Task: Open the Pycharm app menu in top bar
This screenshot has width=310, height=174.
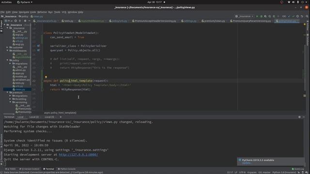Action: point(25,2)
